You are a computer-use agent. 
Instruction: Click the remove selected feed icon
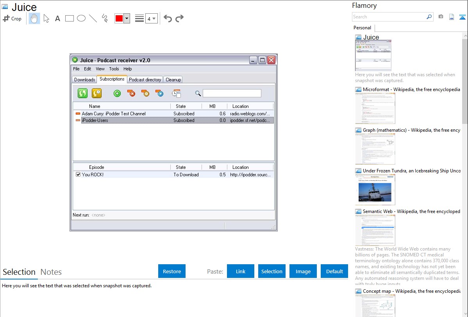[131, 93]
